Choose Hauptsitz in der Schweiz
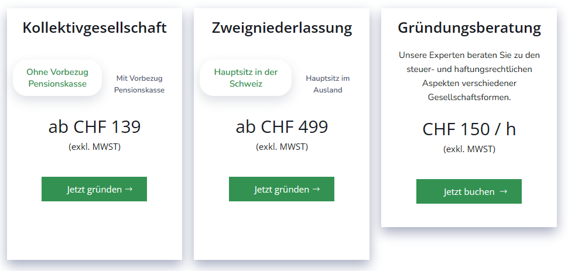 point(246,78)
